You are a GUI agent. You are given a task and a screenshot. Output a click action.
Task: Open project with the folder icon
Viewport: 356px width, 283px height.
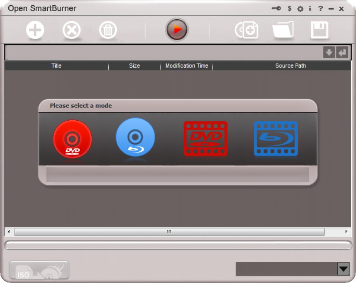tap(283, 30)
